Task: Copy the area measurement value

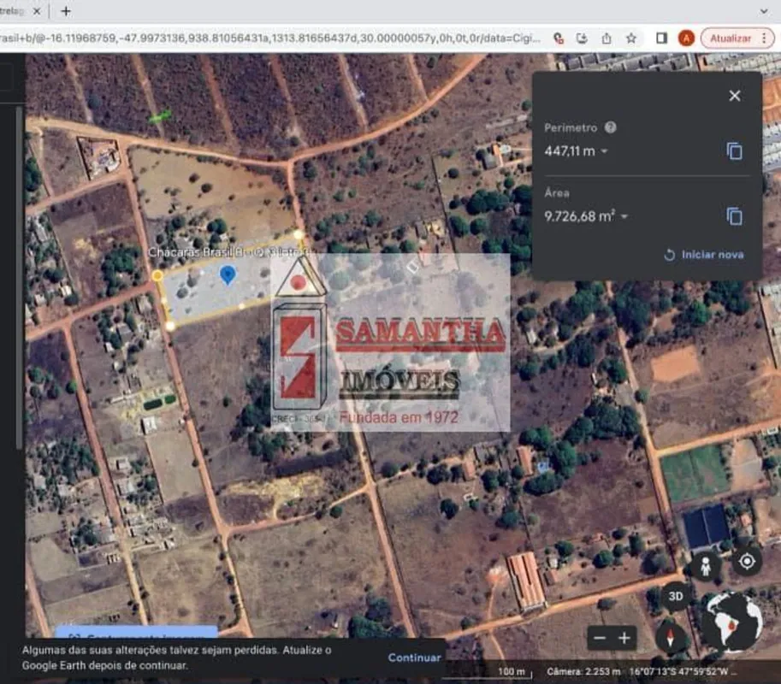Action: (x=734, y=216)
